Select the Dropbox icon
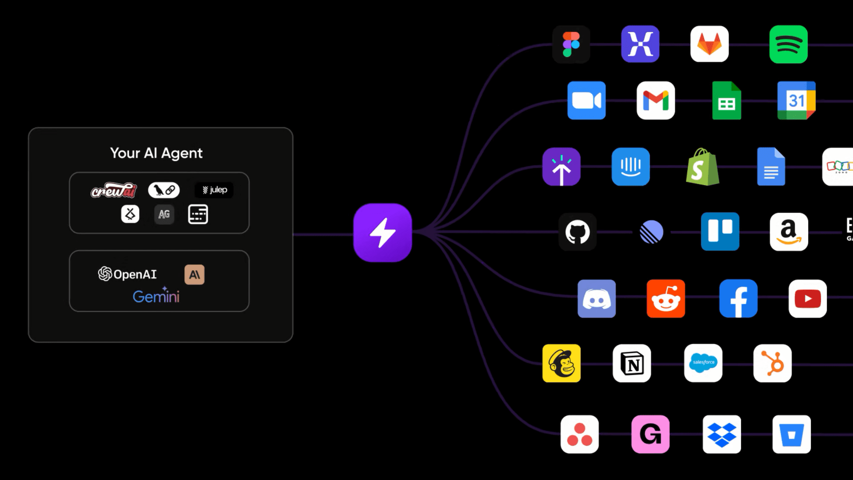The image size is (853, 480). 722,434
